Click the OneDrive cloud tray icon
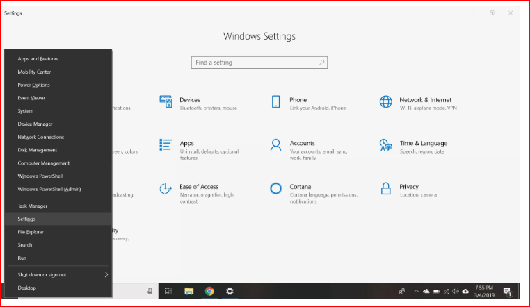Image resolution: width=530 pixels, height=307 pixels. pyautogui.click(x=426, y=291)
